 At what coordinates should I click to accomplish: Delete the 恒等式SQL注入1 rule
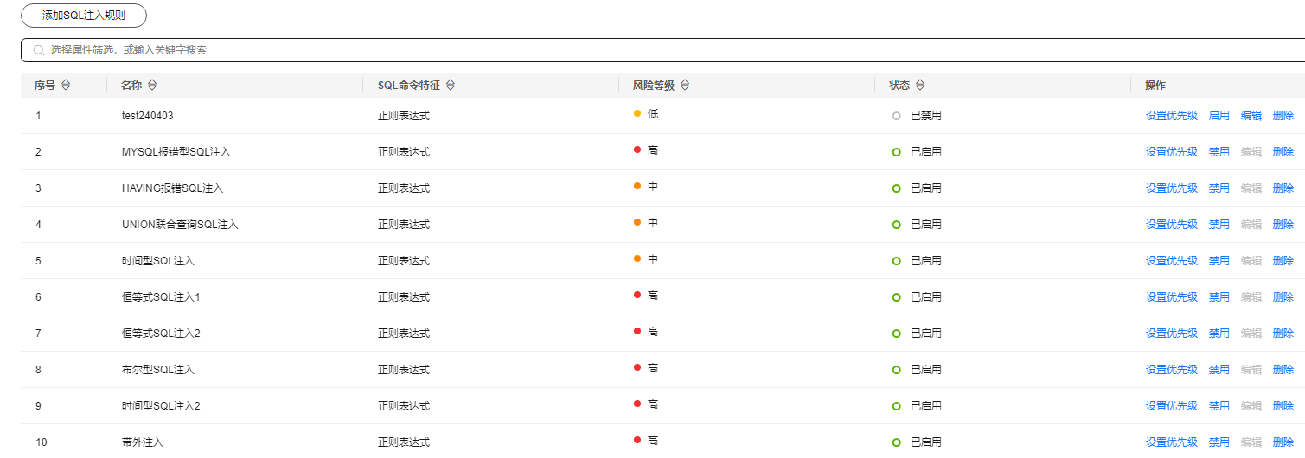pyautogui.click(x=1283, y=297)
